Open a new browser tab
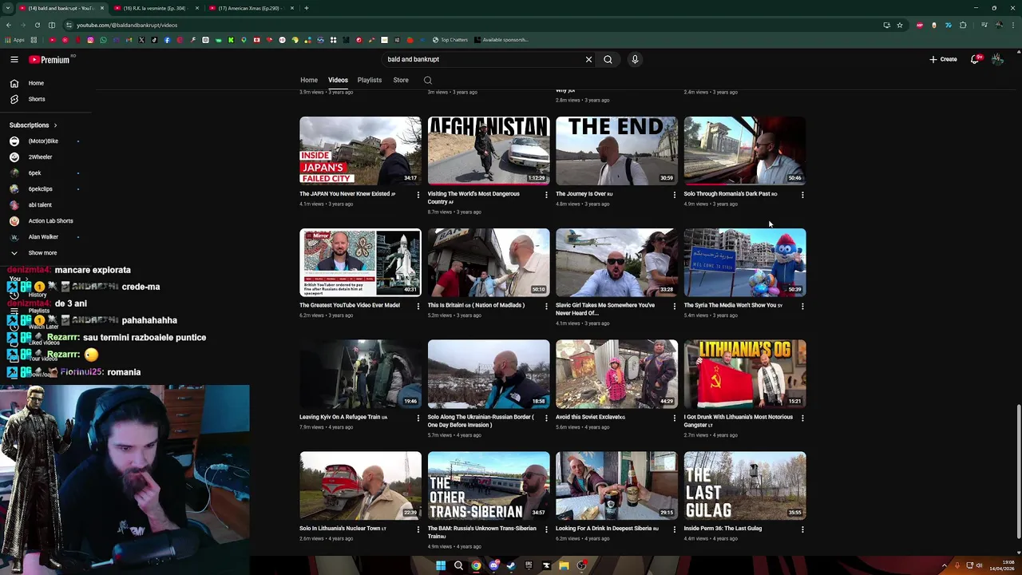Screen dimensions: 1022x575 tap(307, 8)
